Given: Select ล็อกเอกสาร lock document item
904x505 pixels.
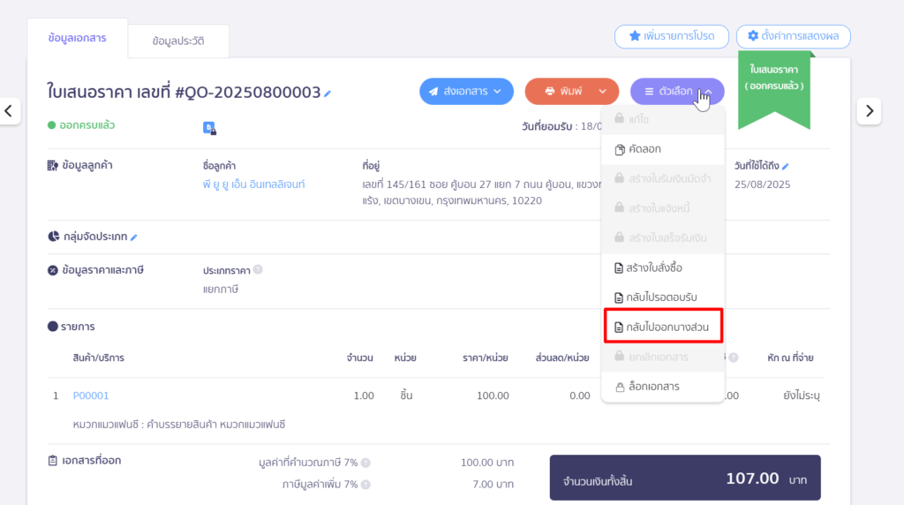Looking at the screenshot, I should [x=663, y=386].
